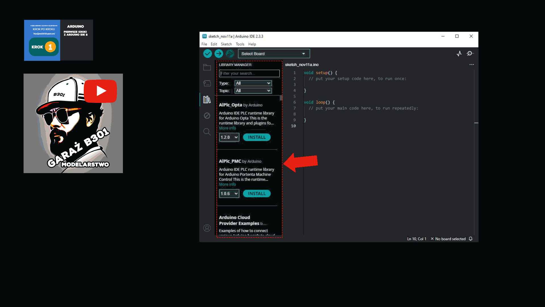545x307 pixels.
Task: Click the Verify checkmark button
Action: pos(207,53)
